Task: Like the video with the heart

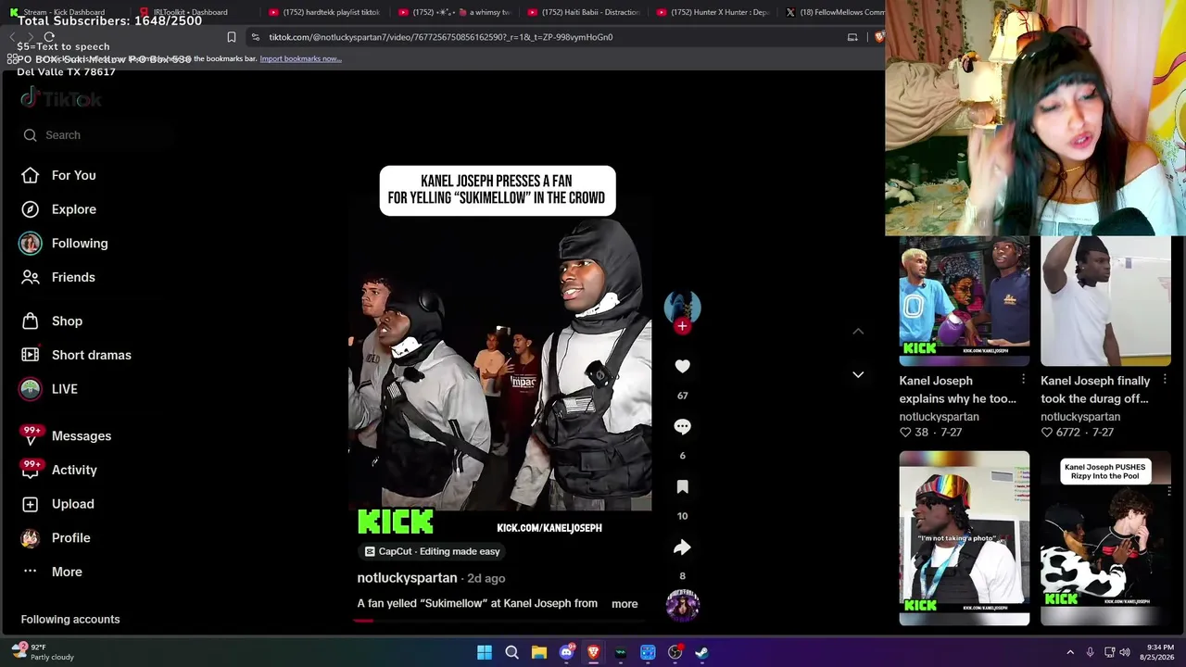Action: coord(682,367)
